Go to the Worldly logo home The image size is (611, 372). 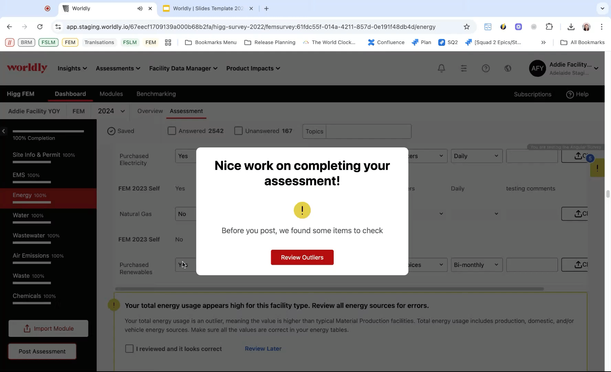click(x=27, y=68)
